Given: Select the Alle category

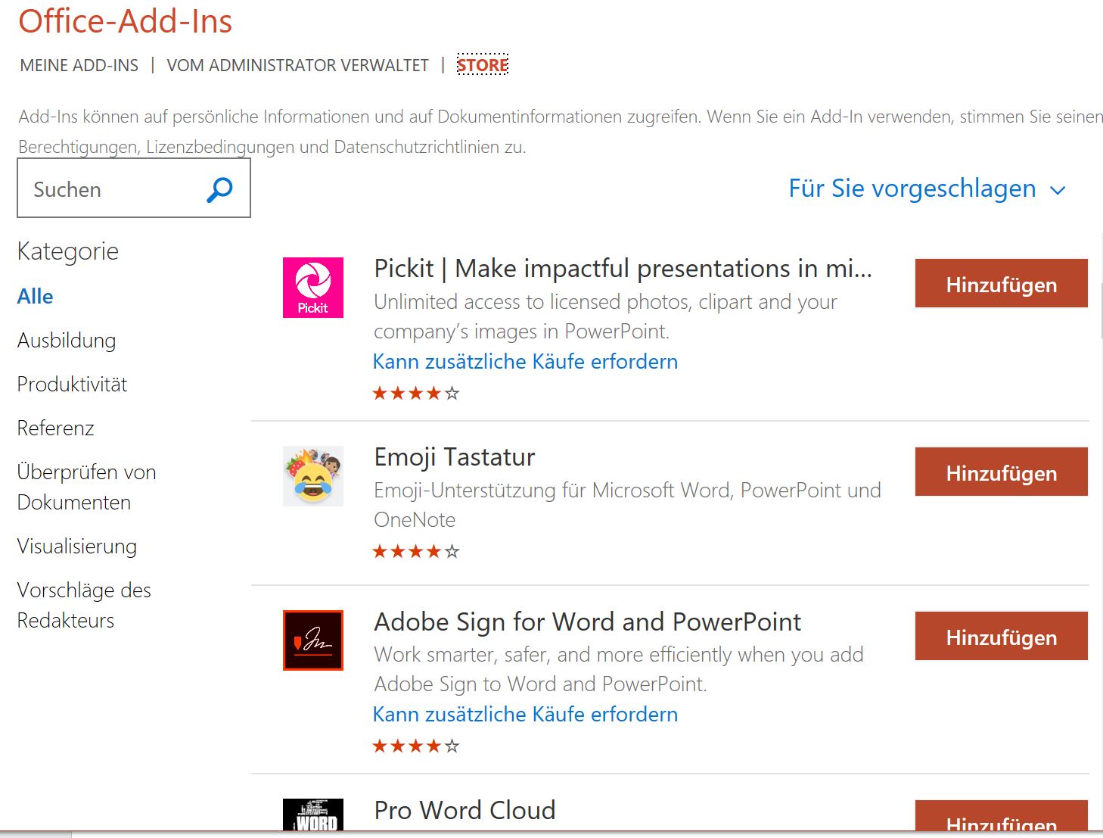Looking at the screenshot, I should point(35,297).
